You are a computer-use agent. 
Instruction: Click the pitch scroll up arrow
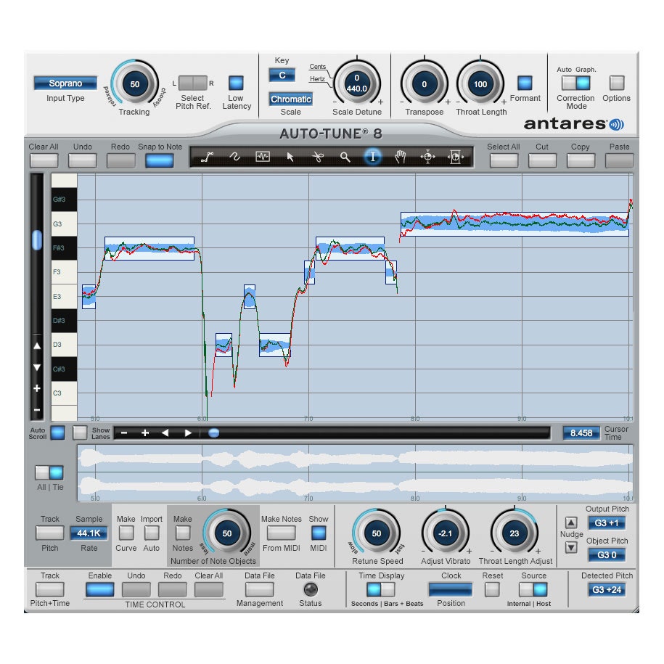coord(37,346)
